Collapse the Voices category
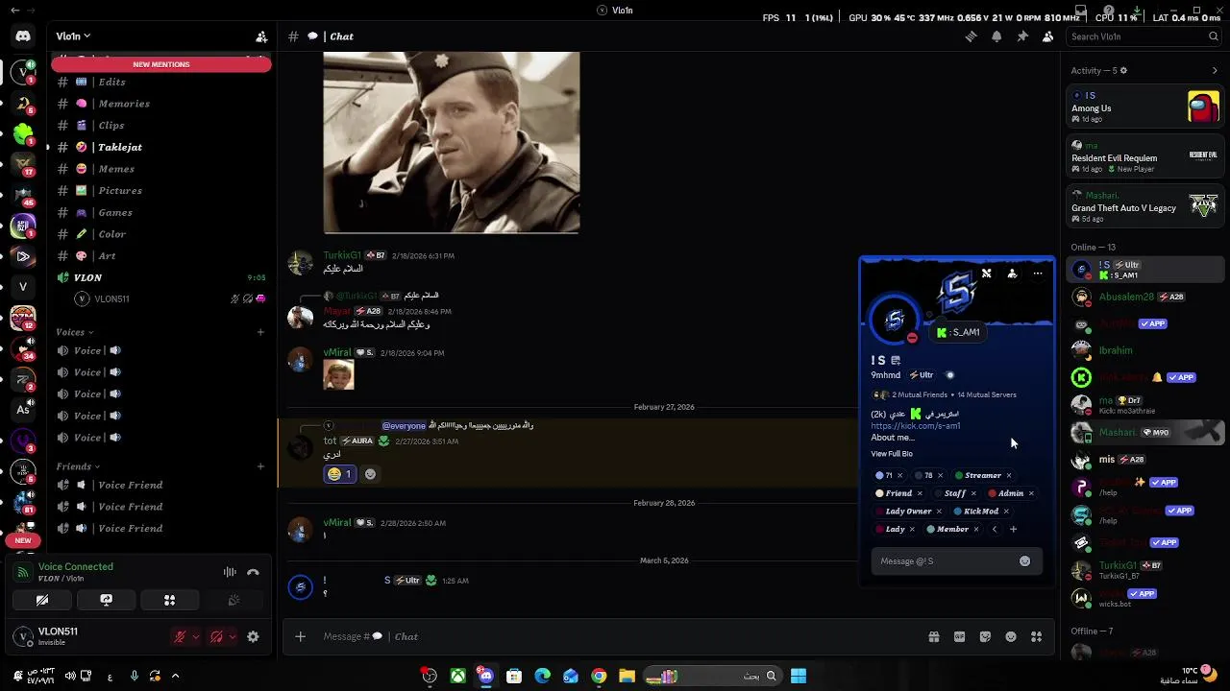The image size is (1230, 691). pos(75,332)
